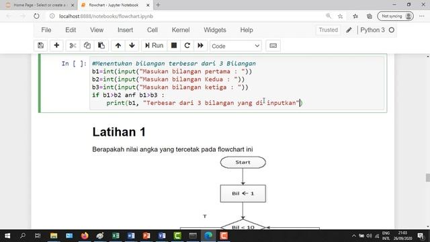Move selected cell up arrow
The height and width of the screenshot is (242, 430).
pos(118,46)
